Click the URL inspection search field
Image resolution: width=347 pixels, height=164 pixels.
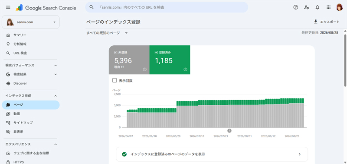167,7
